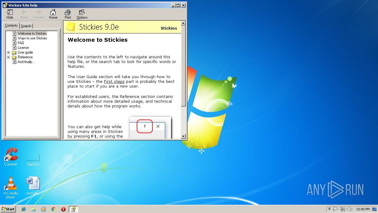378x213 pixels.
Task: Launch Internet Explorer from taskbar
Action: coord(24,209)
